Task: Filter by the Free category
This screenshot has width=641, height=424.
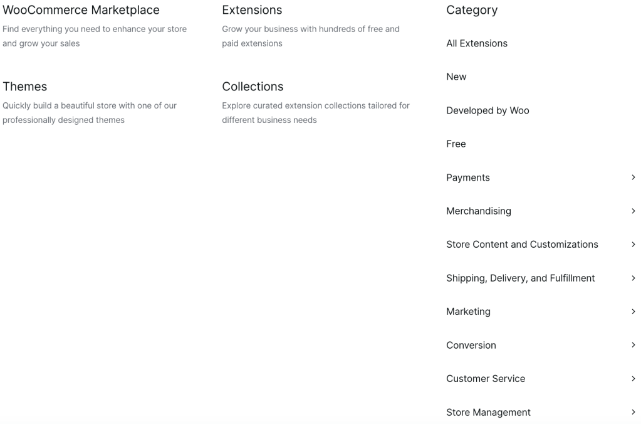Action: pos(456,144)
